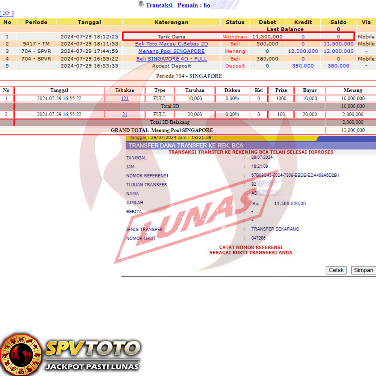Click the Saldo column header

click(x=338, y=22)
